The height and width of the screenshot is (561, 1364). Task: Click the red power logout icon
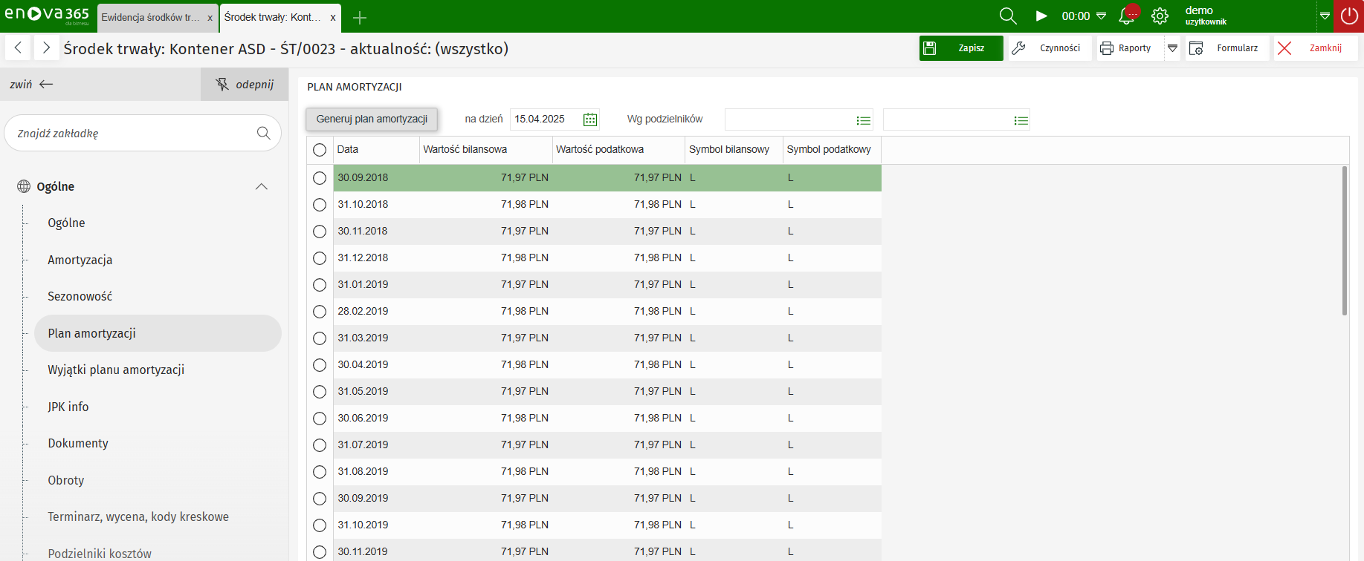click(1348, 16)
